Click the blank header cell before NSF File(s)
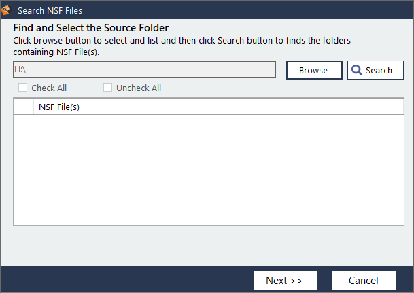Viewport: 414px width, 293px height. pyautogui.click(x=23, y=107)
